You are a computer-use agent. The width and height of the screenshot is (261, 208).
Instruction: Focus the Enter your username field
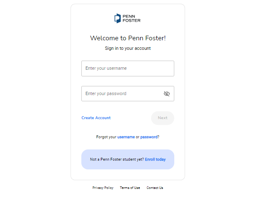[128, 69]
